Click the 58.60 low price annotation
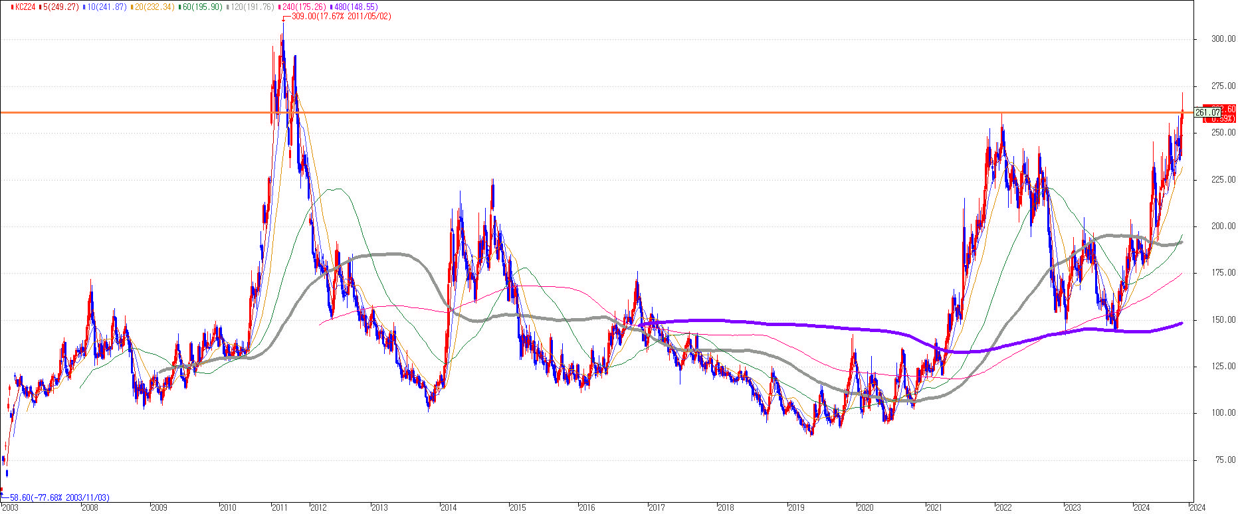This screenshot has height=514, width=1238. (59, 497)
